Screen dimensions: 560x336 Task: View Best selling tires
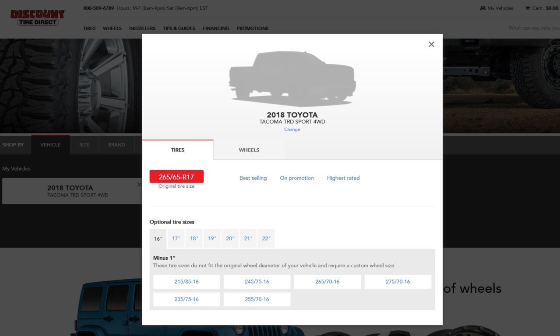click(253, 178)
